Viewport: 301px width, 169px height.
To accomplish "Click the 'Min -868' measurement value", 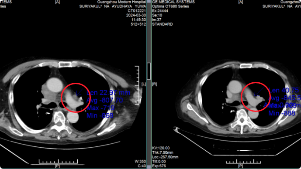I will point(100,115).
